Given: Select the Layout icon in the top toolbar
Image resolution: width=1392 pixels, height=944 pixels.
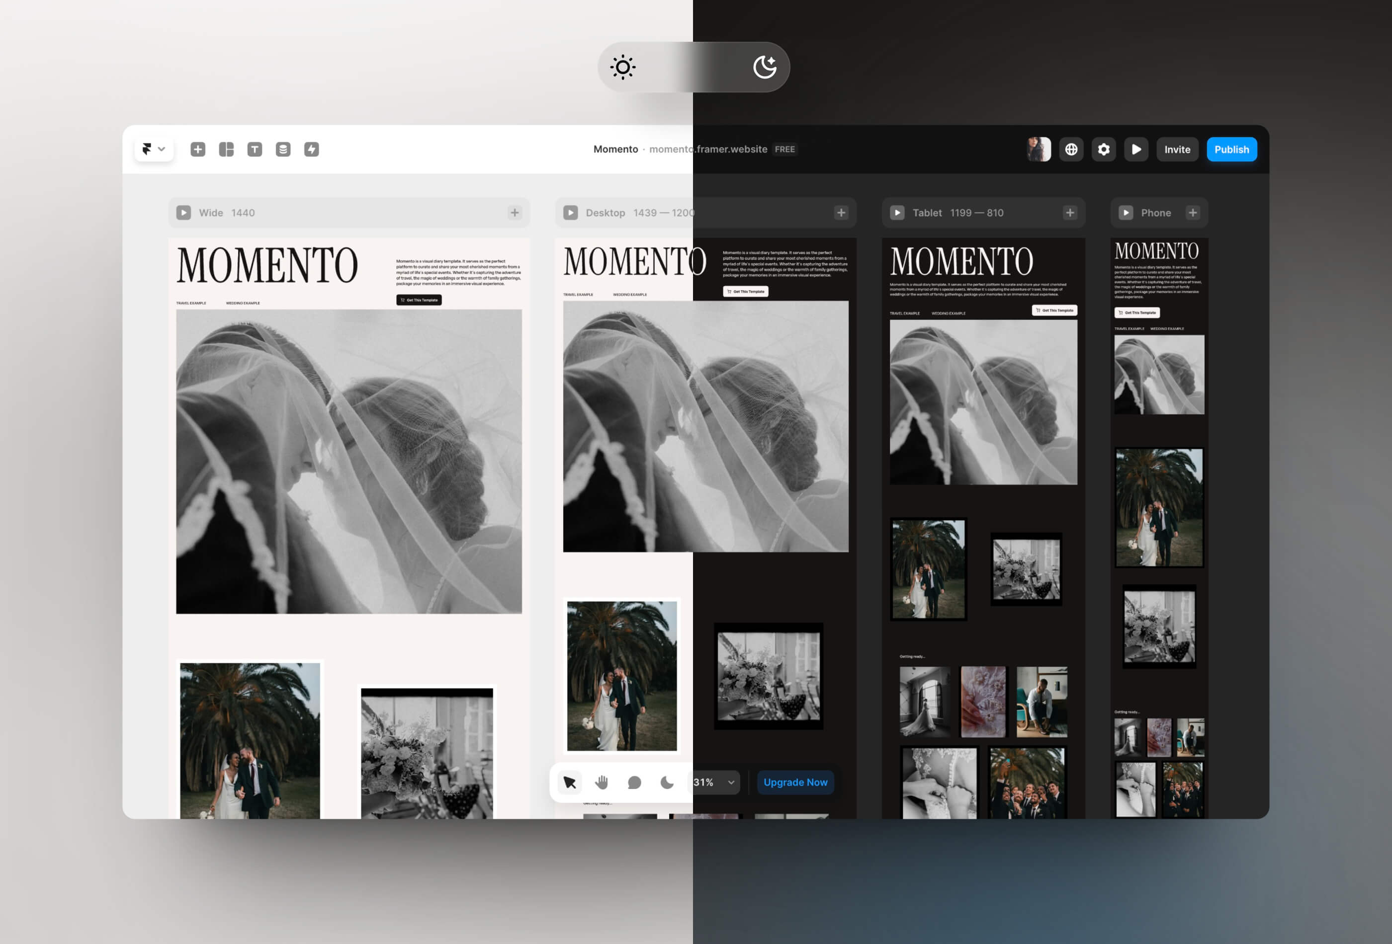Looking at the screenshot, I should (226, 149).
